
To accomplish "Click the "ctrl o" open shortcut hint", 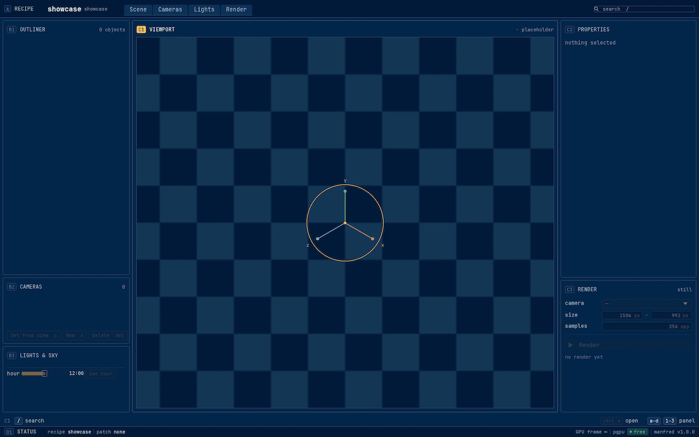I will pos(612,421).
